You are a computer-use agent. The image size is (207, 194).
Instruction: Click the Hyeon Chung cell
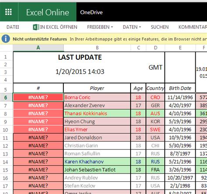click(x=97, y=122)
